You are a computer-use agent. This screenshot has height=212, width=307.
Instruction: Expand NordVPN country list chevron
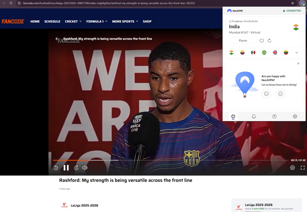(x=297, y=53)
